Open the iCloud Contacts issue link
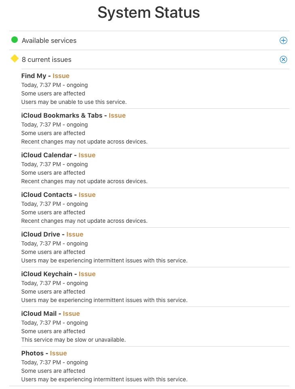This screenshot has width=295, height=389. pyautogui.click(x=87, y=194)
